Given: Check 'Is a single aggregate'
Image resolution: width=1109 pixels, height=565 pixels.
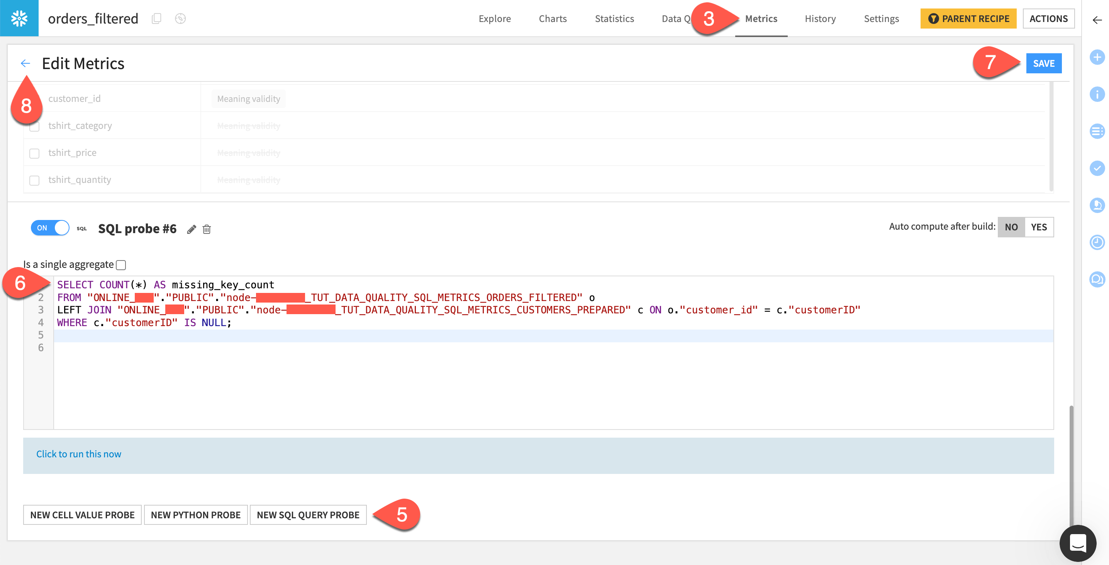Looking at the screenshot, I should [x=120, y=265].
